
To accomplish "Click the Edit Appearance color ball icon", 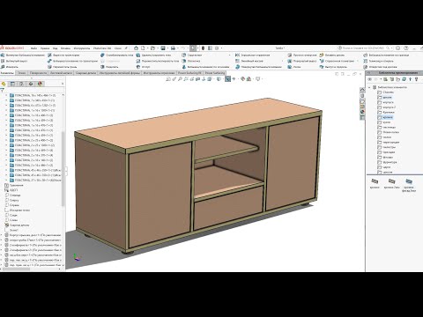I will [x=242, y=78].
